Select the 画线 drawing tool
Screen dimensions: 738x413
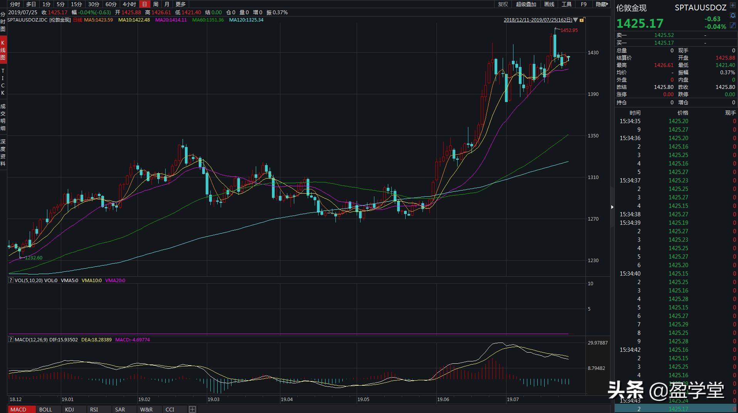click(549, 4)
